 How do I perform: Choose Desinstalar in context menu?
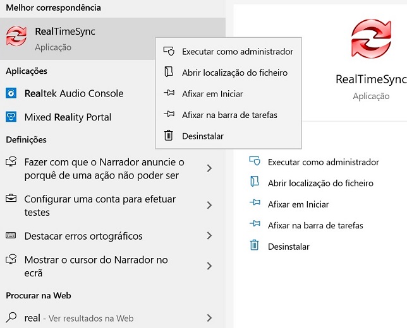click(228, 136)
